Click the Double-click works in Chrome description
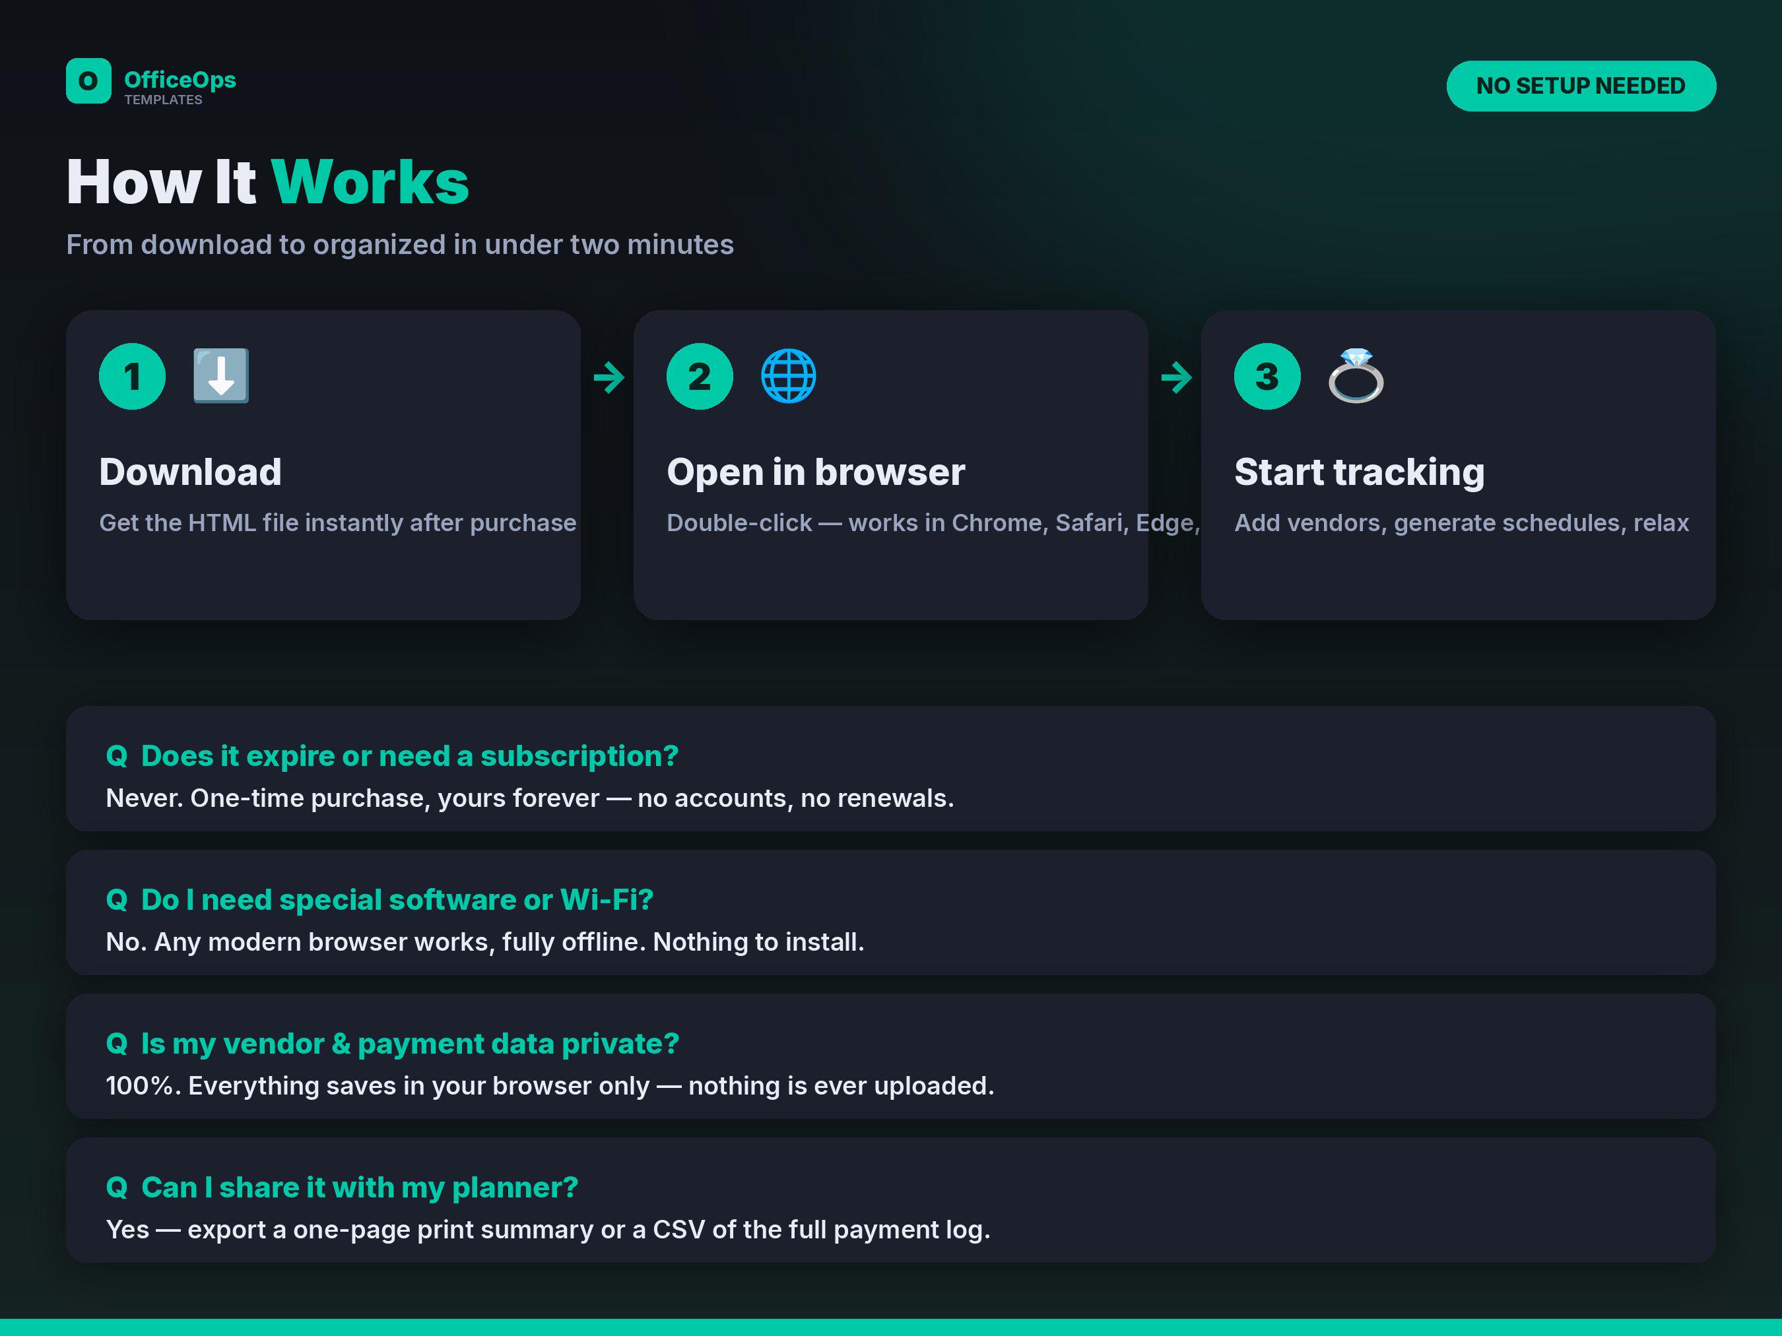Image resolution: width=1782 pixels, height=1336 pixels. point(933,523)
